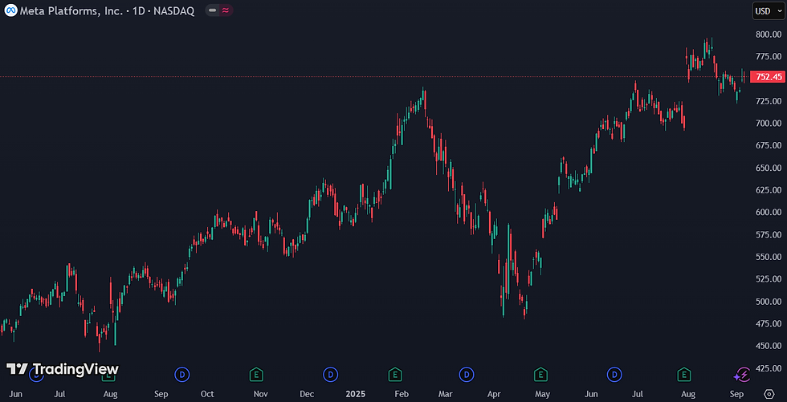The image size is (787, 402).
Task: Click the Feb label on time axis
Action: click(x=402, y=393)
